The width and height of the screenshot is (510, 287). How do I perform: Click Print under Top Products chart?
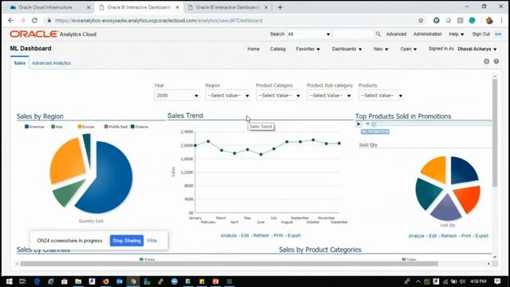465,236
